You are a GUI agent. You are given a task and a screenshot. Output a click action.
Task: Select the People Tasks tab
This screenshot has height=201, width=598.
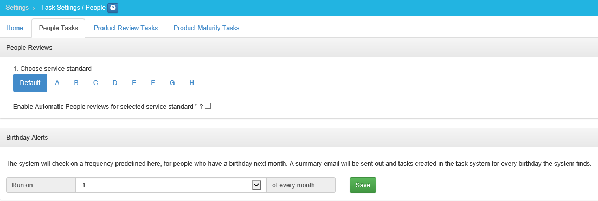pos(59,28)
